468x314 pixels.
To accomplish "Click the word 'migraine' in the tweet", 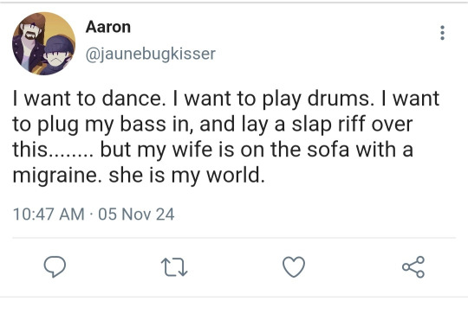I will [x=53, y=176].
